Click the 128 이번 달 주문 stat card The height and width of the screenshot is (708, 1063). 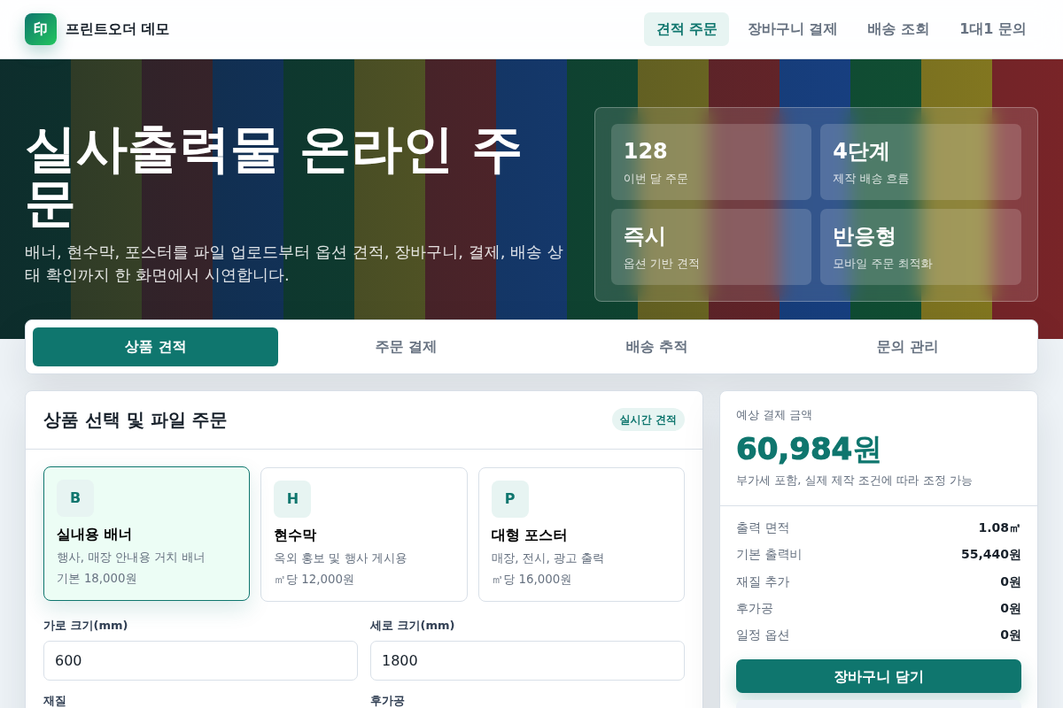[711, 162]
